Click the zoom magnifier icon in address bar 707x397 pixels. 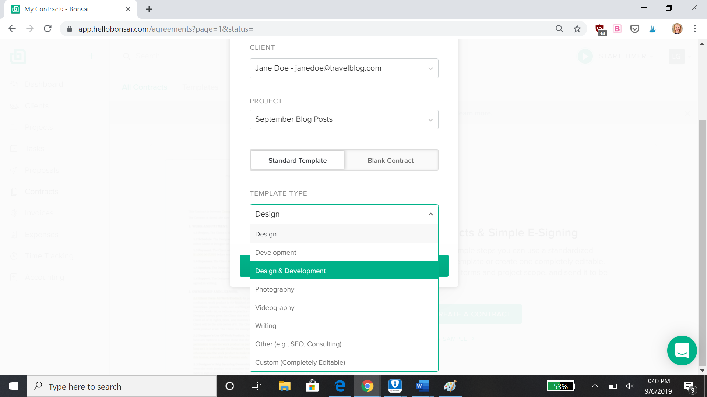[x=559, y=29]
